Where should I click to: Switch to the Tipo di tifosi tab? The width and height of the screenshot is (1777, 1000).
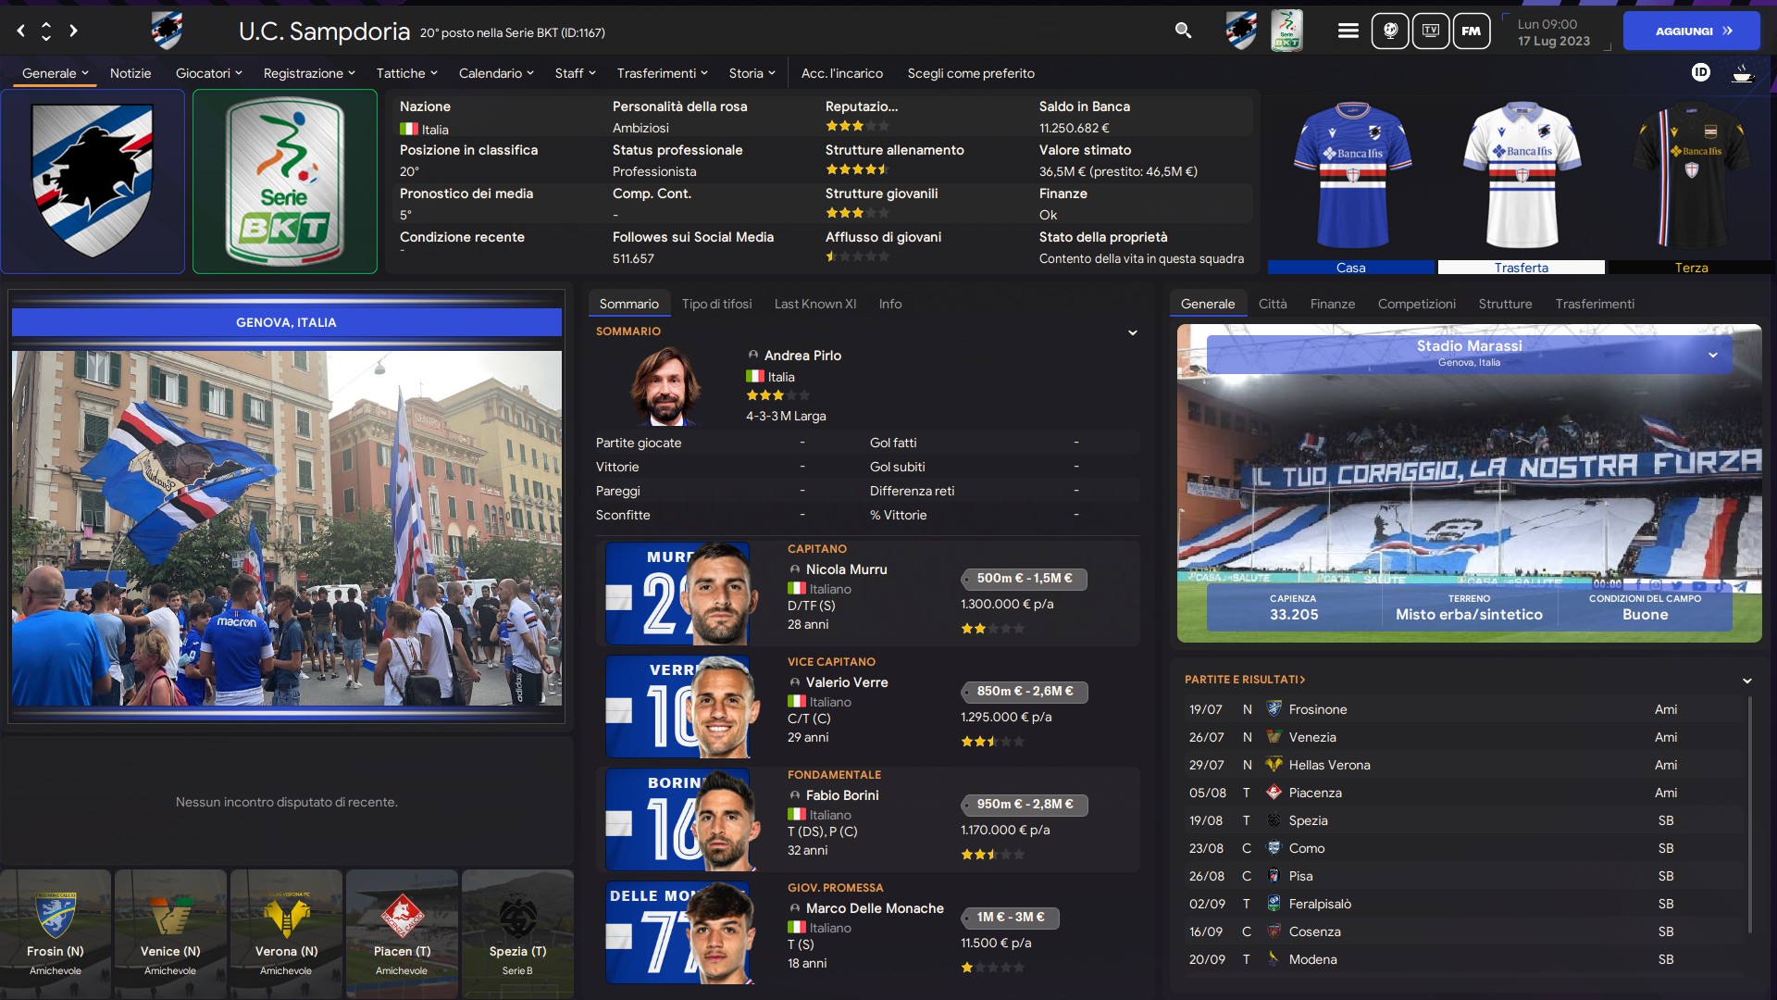pos(716,304)
